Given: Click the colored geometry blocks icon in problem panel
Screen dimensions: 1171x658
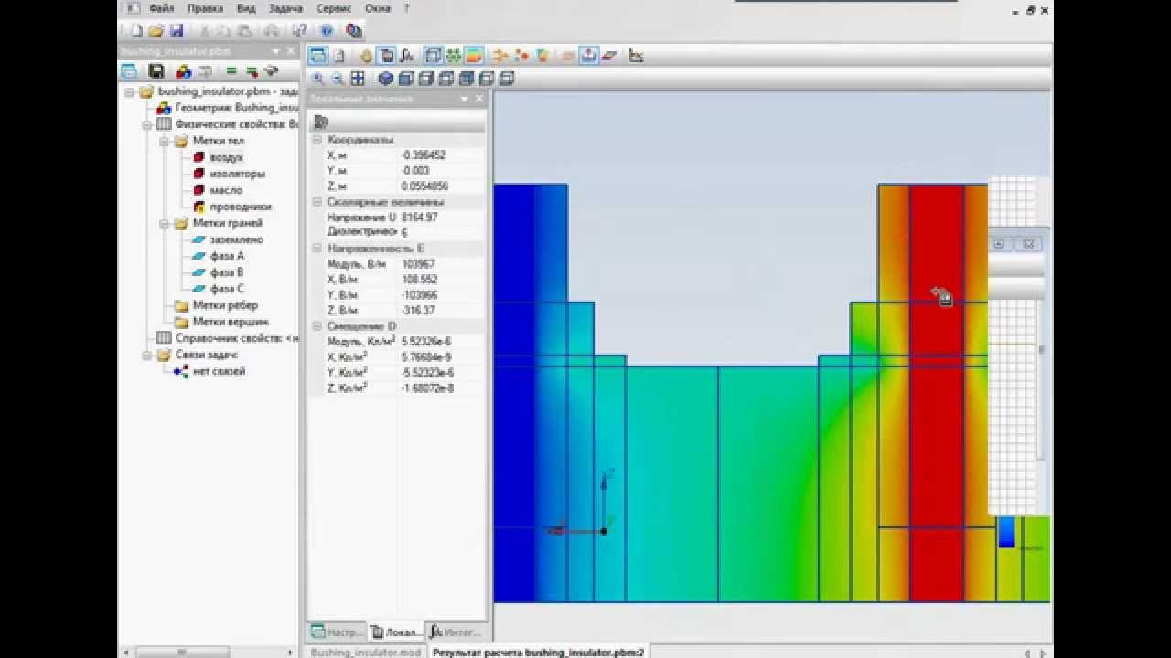Looking at the screenshot, I should pos(183,70).
